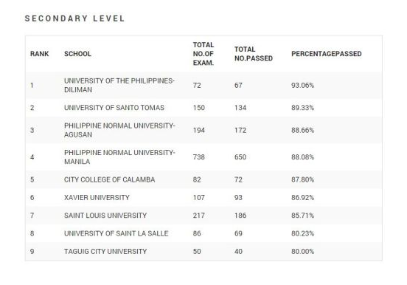407x285 pixels.
Task: Click the TOTAL NO.PASSED column header
Action: [254, 54]
